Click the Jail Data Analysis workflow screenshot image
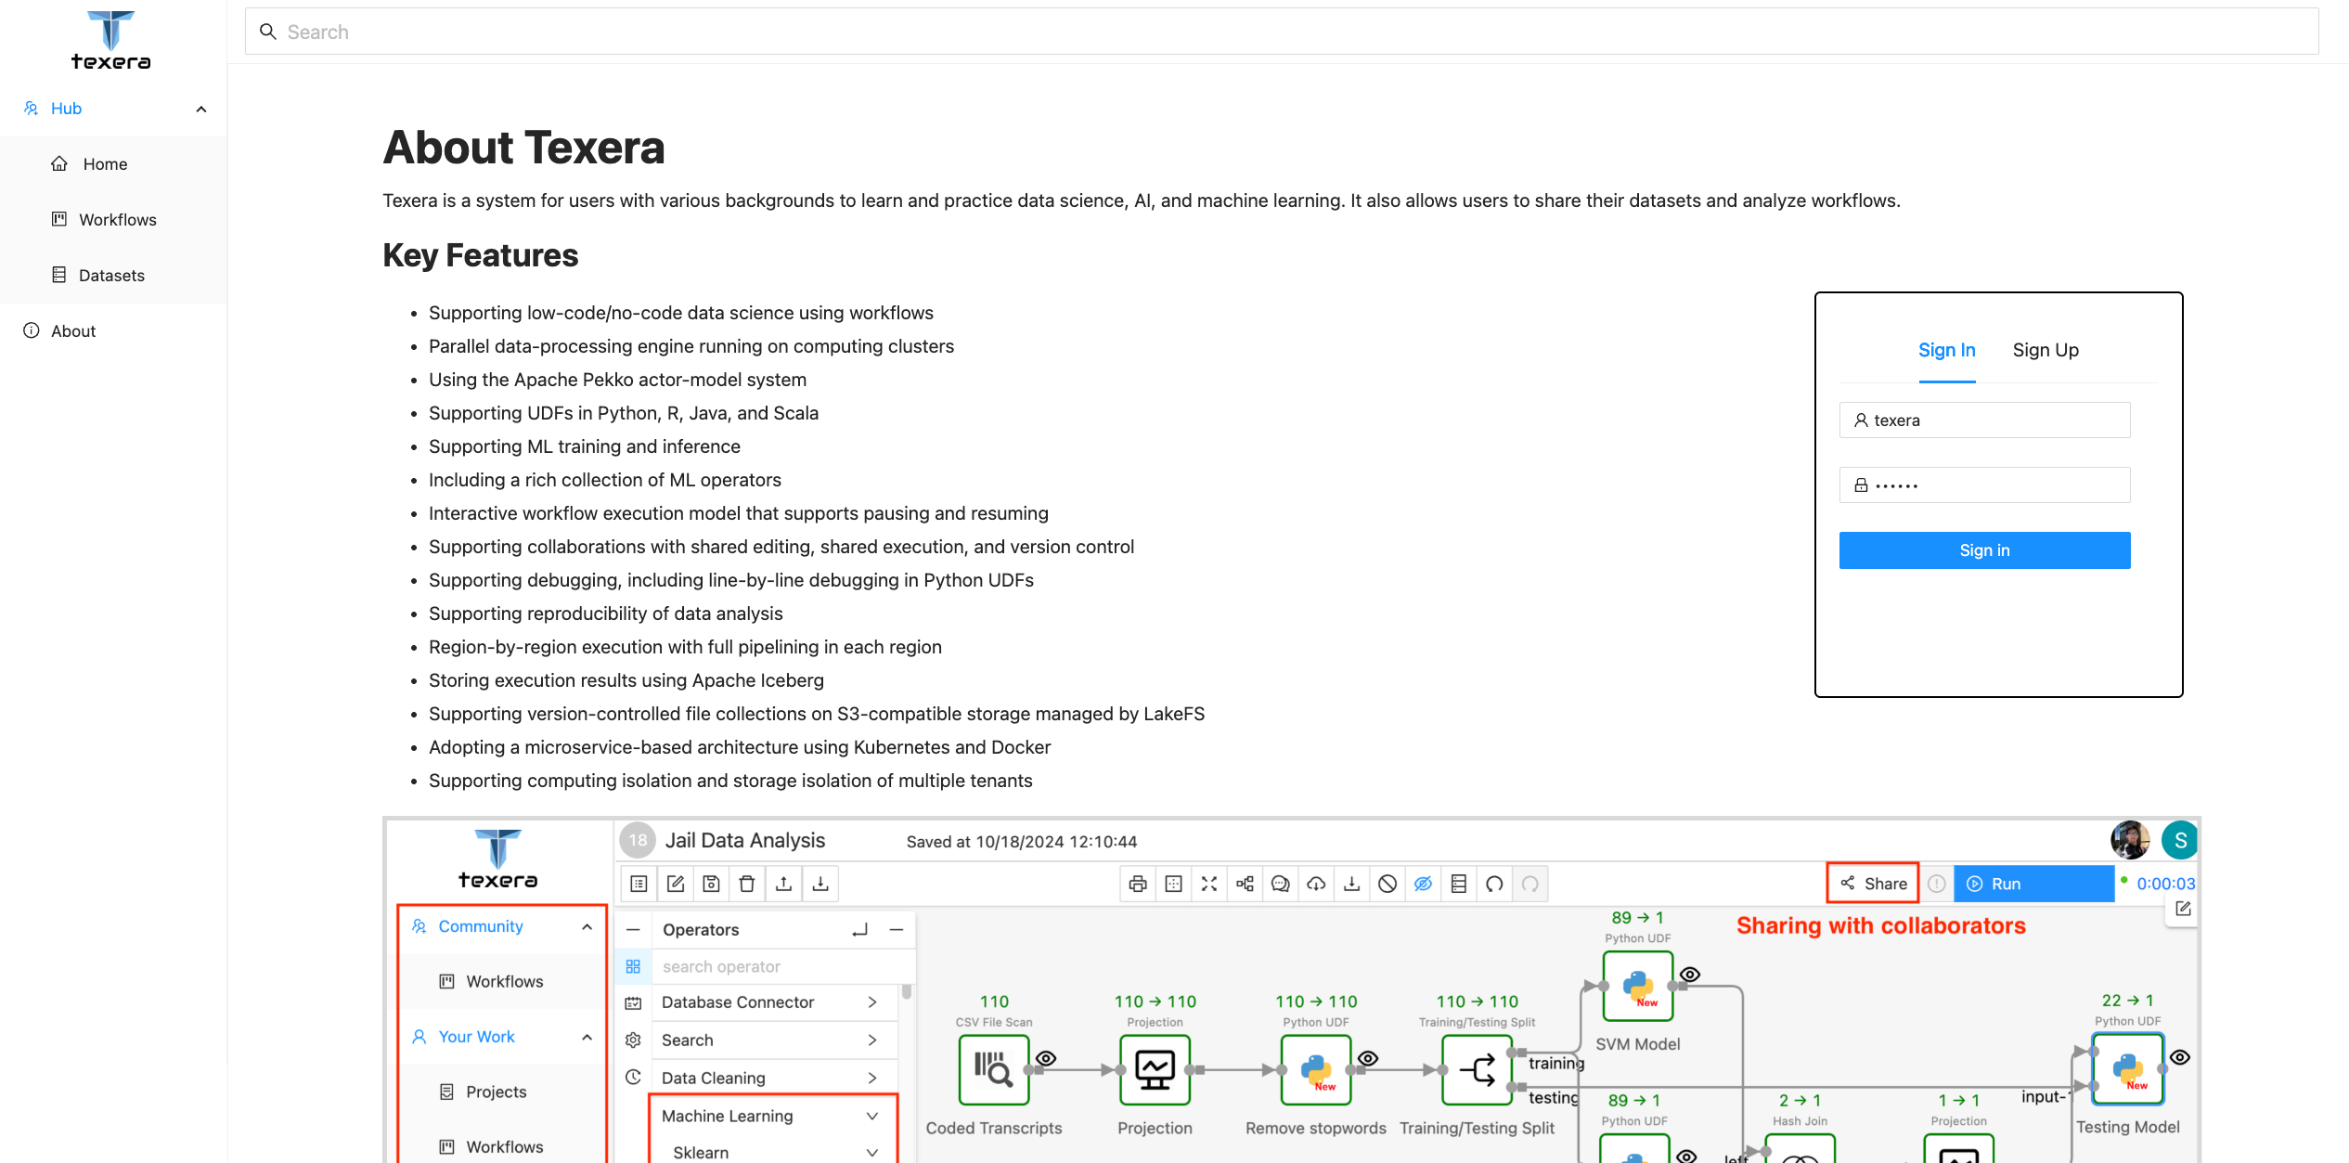Viewport: 2349px width, 1163px height. click(x=1291, y=989)
